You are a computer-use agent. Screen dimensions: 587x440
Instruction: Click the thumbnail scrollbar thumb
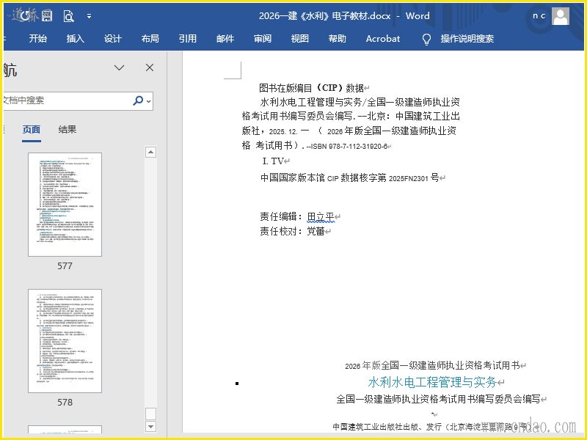(x=150, y=414)
